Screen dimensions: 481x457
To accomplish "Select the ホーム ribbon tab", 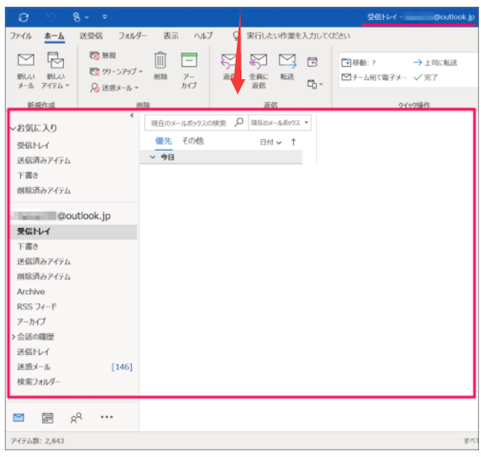I will [x=54, y=36].
